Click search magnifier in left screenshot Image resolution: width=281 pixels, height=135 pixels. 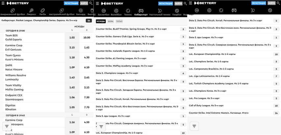pos(91,3)
